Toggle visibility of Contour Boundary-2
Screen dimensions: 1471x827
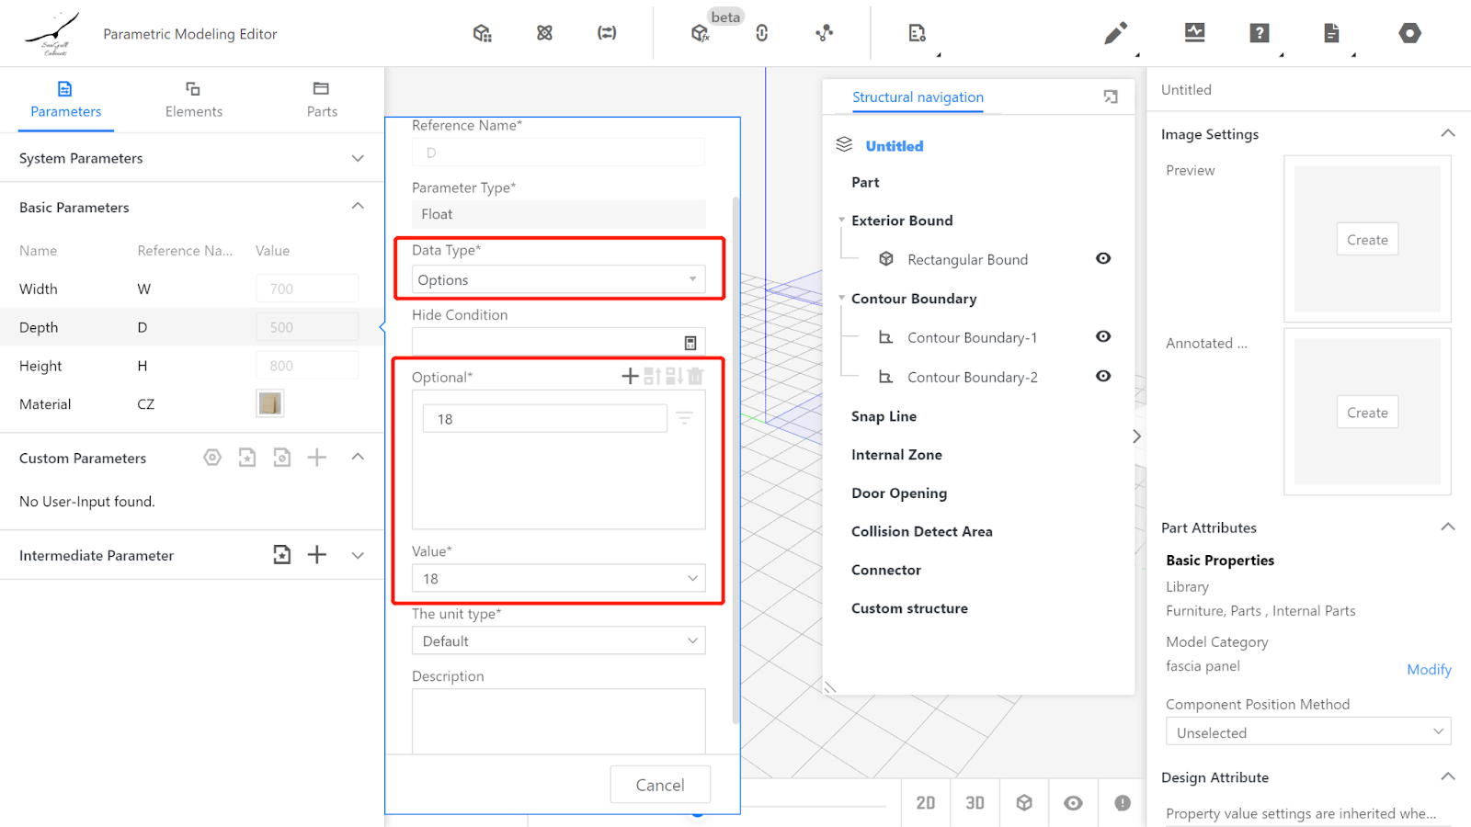(1103, 376)
